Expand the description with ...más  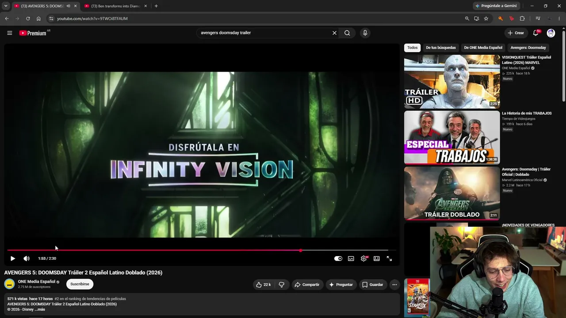coord(40,309)
